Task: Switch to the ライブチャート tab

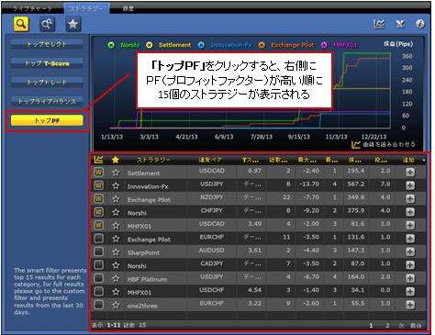Action: [x=32, y=8]
